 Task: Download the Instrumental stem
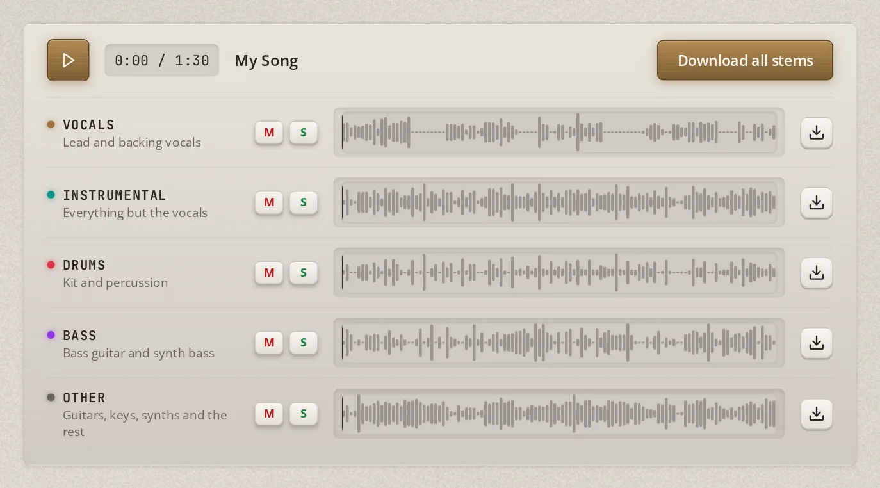coord(817,202)
